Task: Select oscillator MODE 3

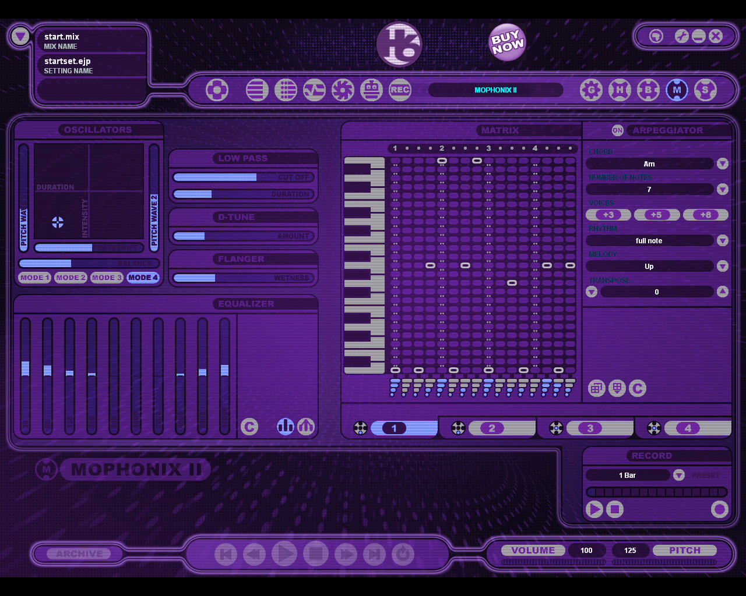Action: (x=107, y=278)
